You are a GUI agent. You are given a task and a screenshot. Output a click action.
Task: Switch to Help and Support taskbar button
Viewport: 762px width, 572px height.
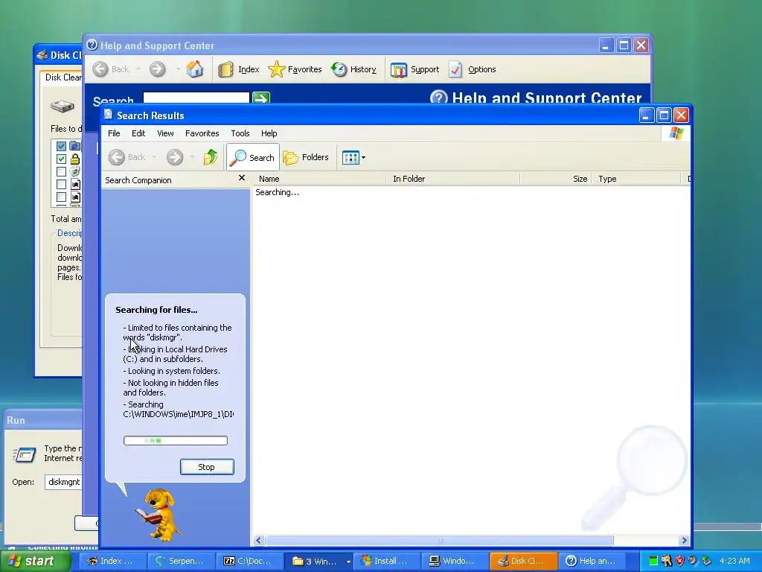click(592, 561)
